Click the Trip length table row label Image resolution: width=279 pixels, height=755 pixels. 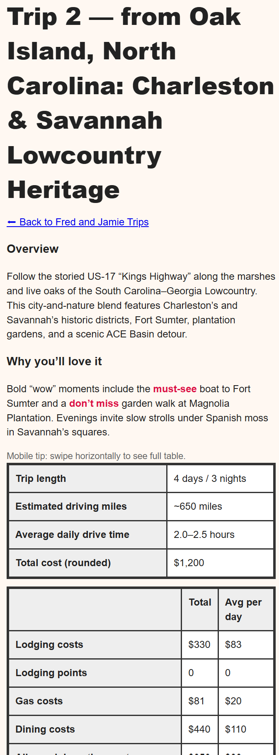tap(40, 478)
